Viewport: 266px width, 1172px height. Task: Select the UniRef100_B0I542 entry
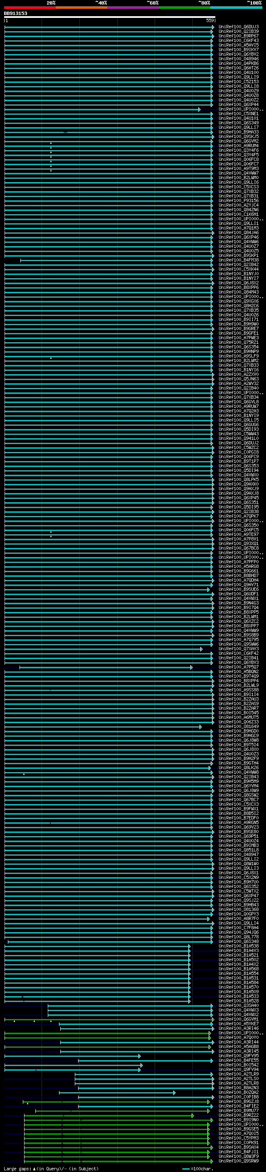click(x=239, y=1065)
